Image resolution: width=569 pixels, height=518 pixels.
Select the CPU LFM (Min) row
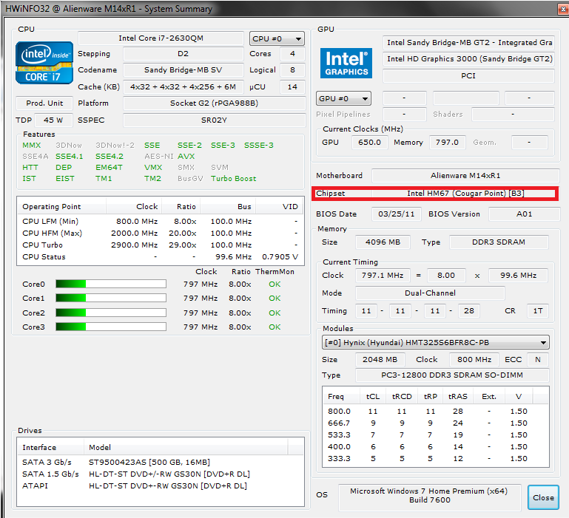click(160, 222)
